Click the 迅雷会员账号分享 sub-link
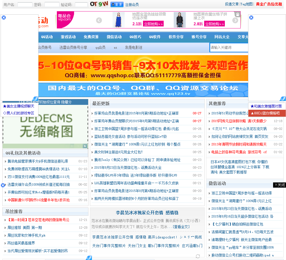This screenshot has height=260, width=286. click(73, 47)
